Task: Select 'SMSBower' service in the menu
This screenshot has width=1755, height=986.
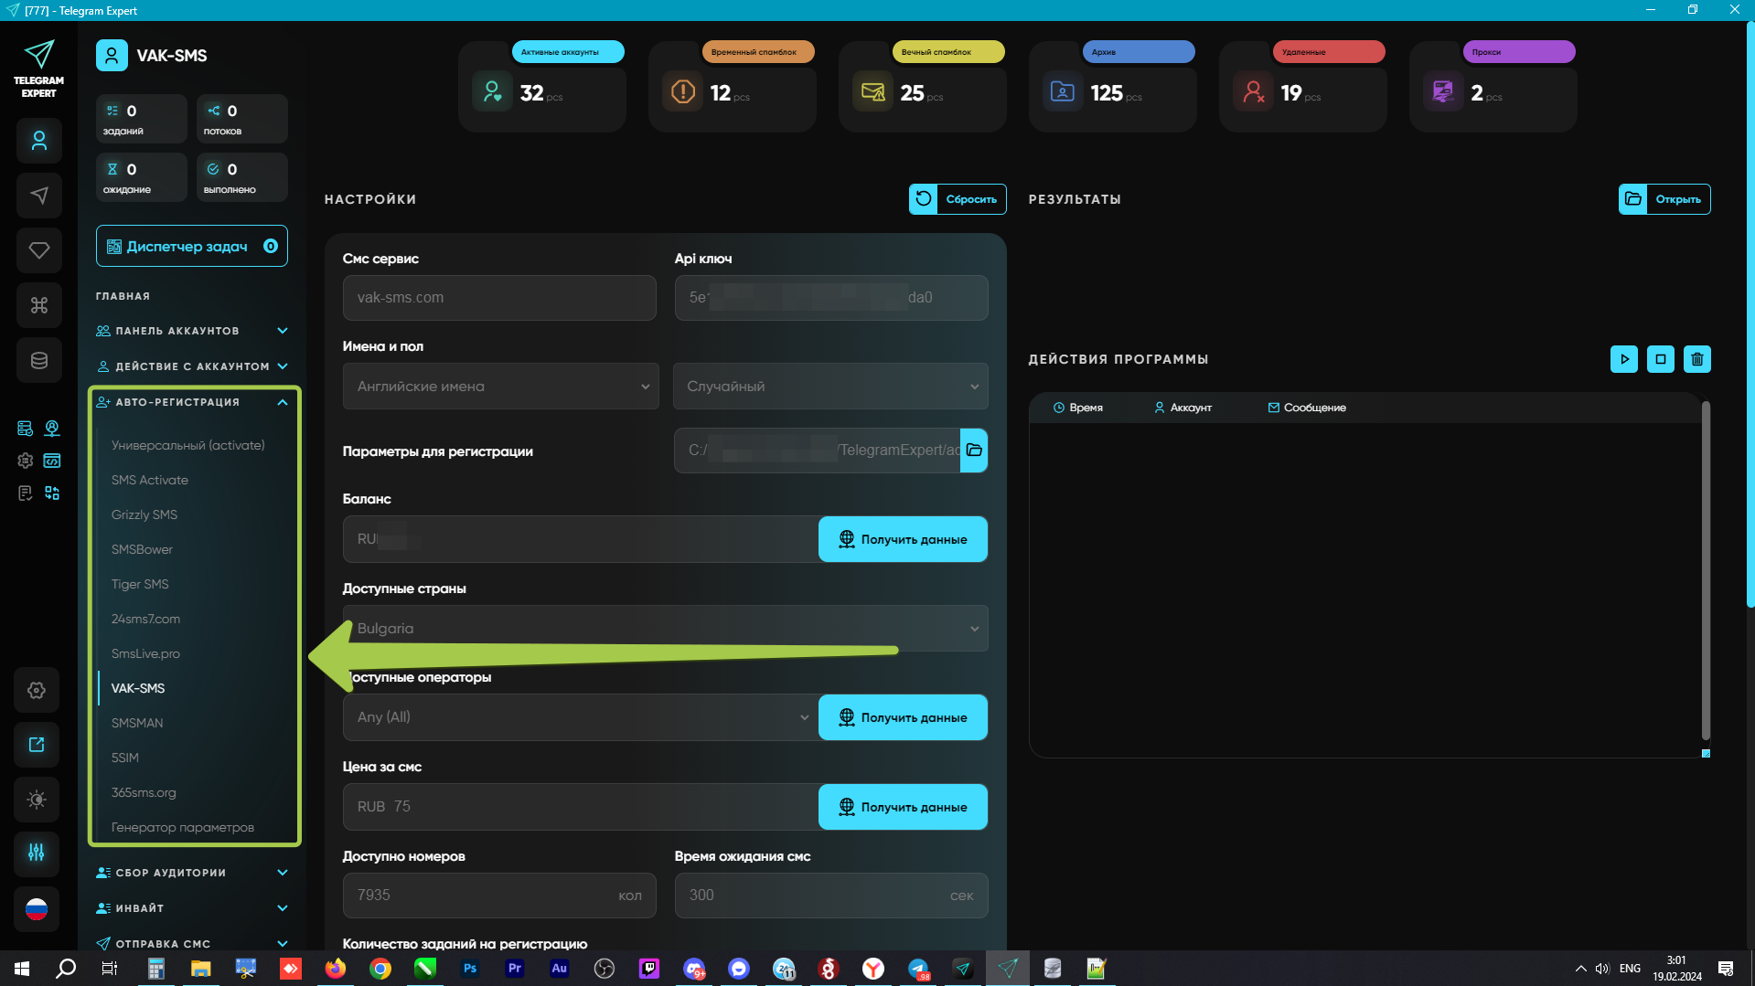Action: point(142,549)
